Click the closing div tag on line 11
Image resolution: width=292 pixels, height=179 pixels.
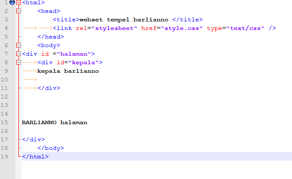click(49, 88)
